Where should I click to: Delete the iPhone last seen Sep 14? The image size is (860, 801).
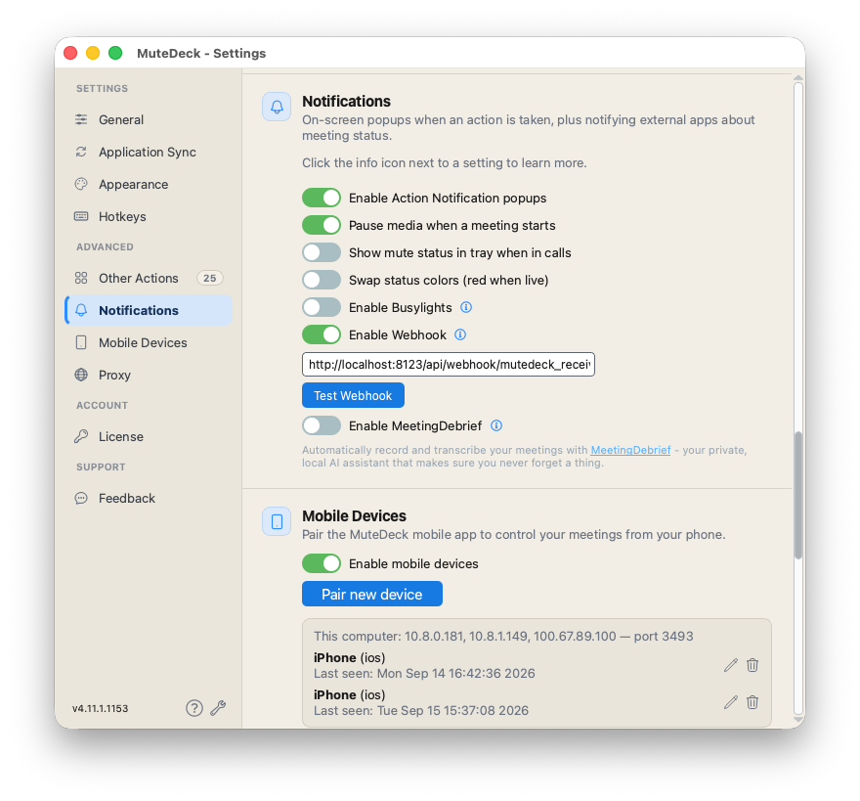[x=752, y=665]
